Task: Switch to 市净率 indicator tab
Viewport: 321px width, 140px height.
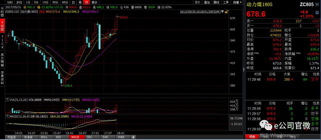Action: (28, 137)
